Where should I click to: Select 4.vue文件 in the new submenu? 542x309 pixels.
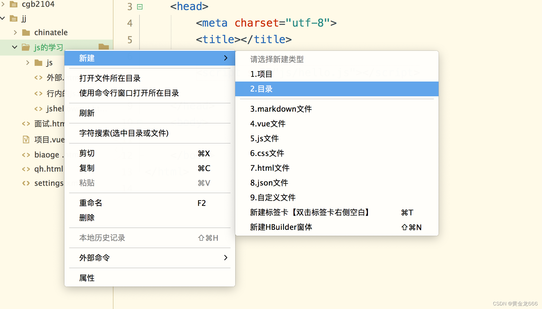coord(337,124)
